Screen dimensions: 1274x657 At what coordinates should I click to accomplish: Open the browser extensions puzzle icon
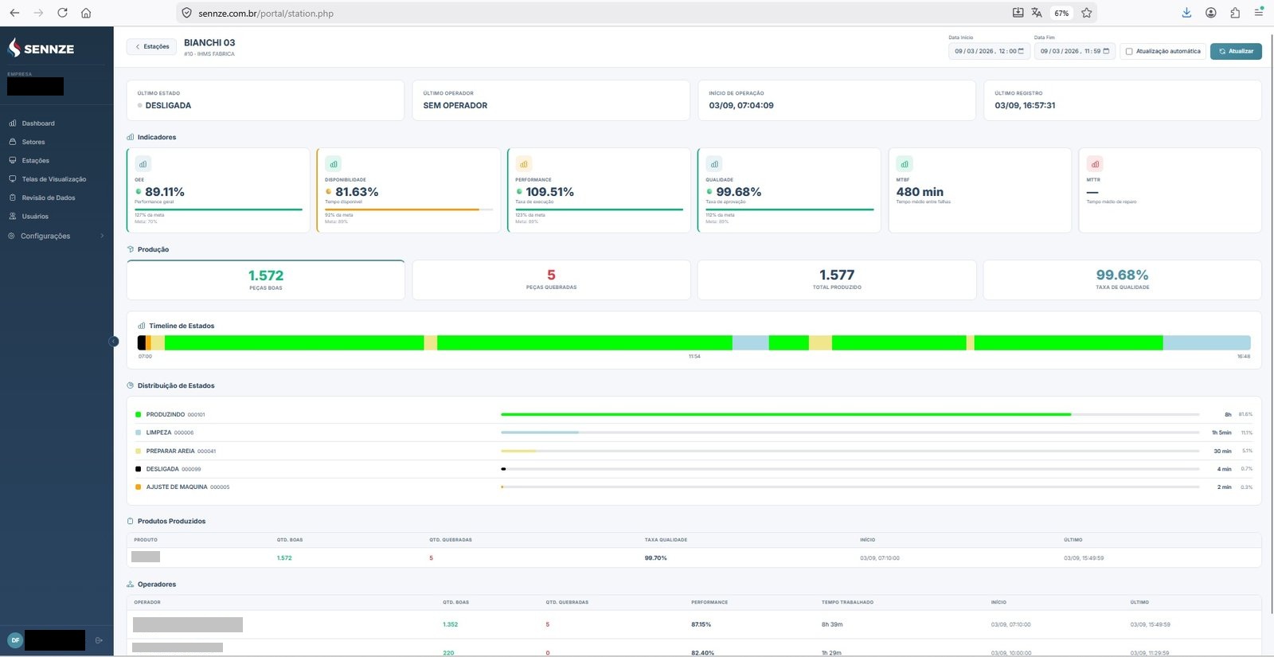(1235, 13)
